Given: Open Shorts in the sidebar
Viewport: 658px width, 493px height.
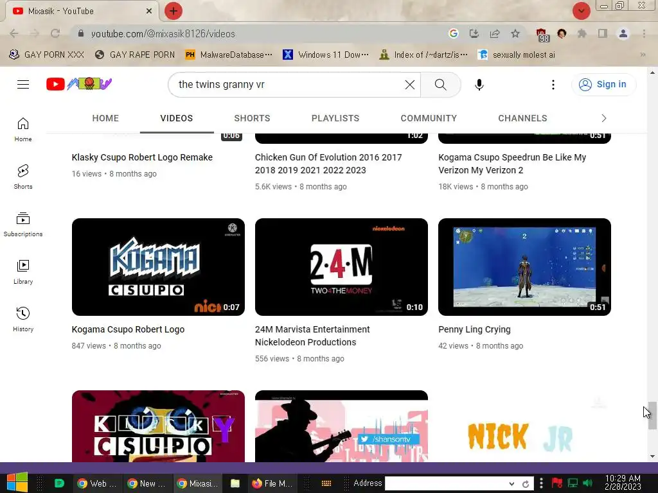Looking at the screenshot, I should 23,177.
